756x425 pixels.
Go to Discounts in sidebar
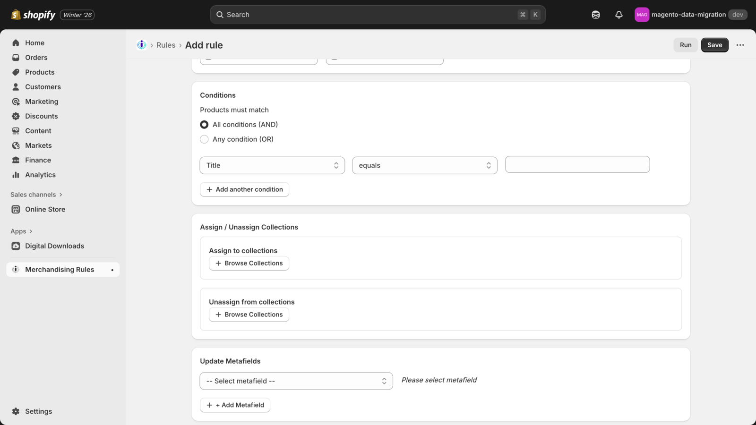point(41,116)
